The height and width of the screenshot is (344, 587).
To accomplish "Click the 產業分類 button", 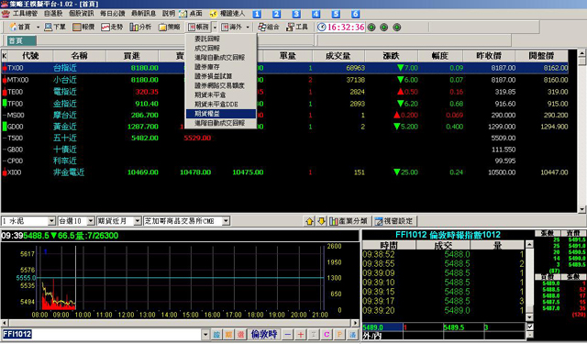I will click(x=349, y=221).
